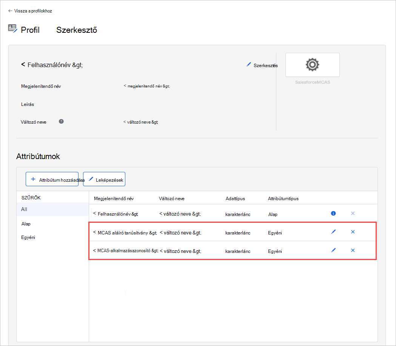Delete the MCAS-alkalmazásazonosító attribute
The image size is (396, 346).
353,250
